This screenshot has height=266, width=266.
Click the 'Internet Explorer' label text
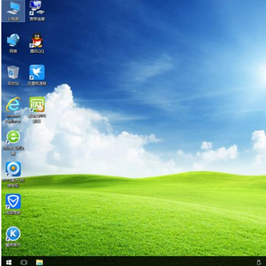(13, 118)
